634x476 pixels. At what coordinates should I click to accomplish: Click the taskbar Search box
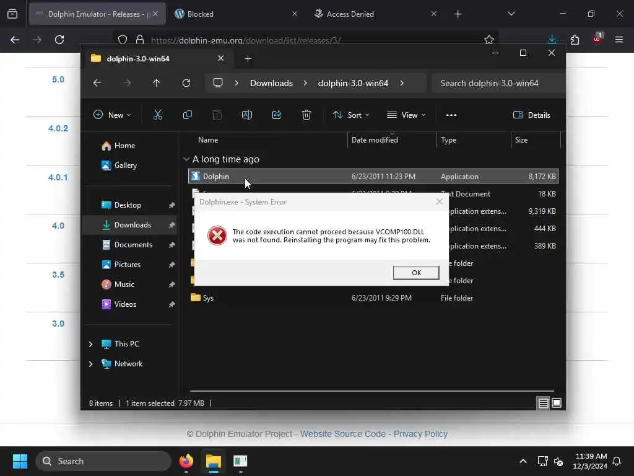click(x=103, y=461)
